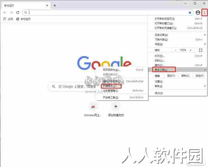Click the three-dot Chrome menu button
Viewport: 208px width, 167px height.
click(x=205, y=13)
